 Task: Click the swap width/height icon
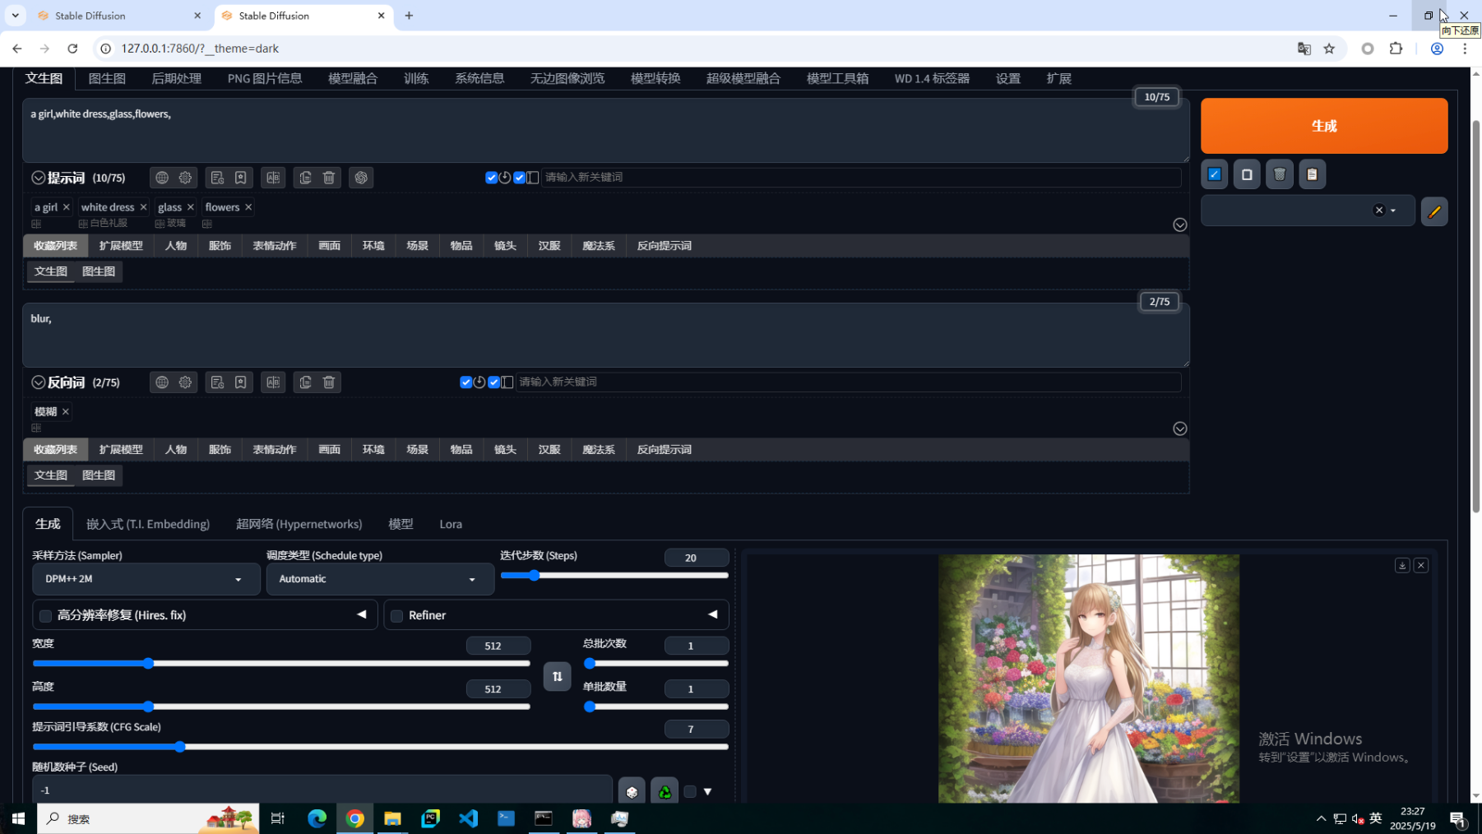[557, 676]
